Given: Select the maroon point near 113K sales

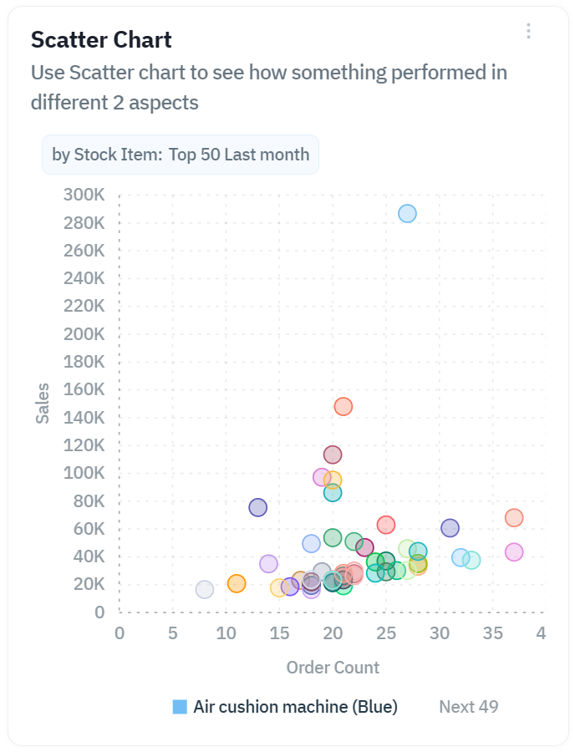Looking at the screenshot, I should pyautogui.click(x=333, y=455).
